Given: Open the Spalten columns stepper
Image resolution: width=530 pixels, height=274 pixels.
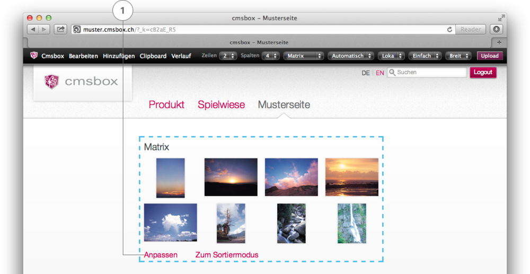Looking at the screenshot, I should click(270, 56).
